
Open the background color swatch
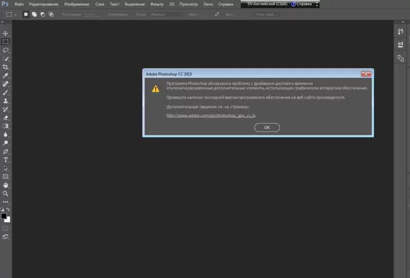[8, 221]
